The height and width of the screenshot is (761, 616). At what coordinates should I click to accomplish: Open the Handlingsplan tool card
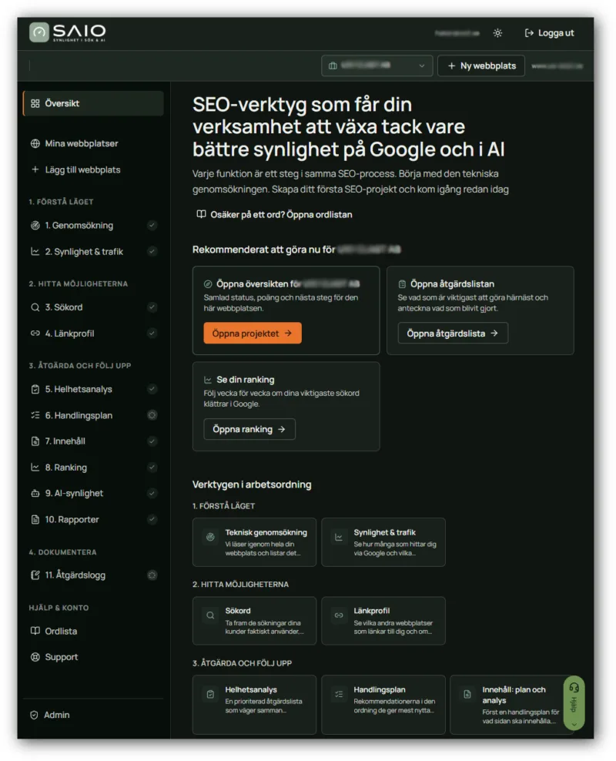point(383,705)
